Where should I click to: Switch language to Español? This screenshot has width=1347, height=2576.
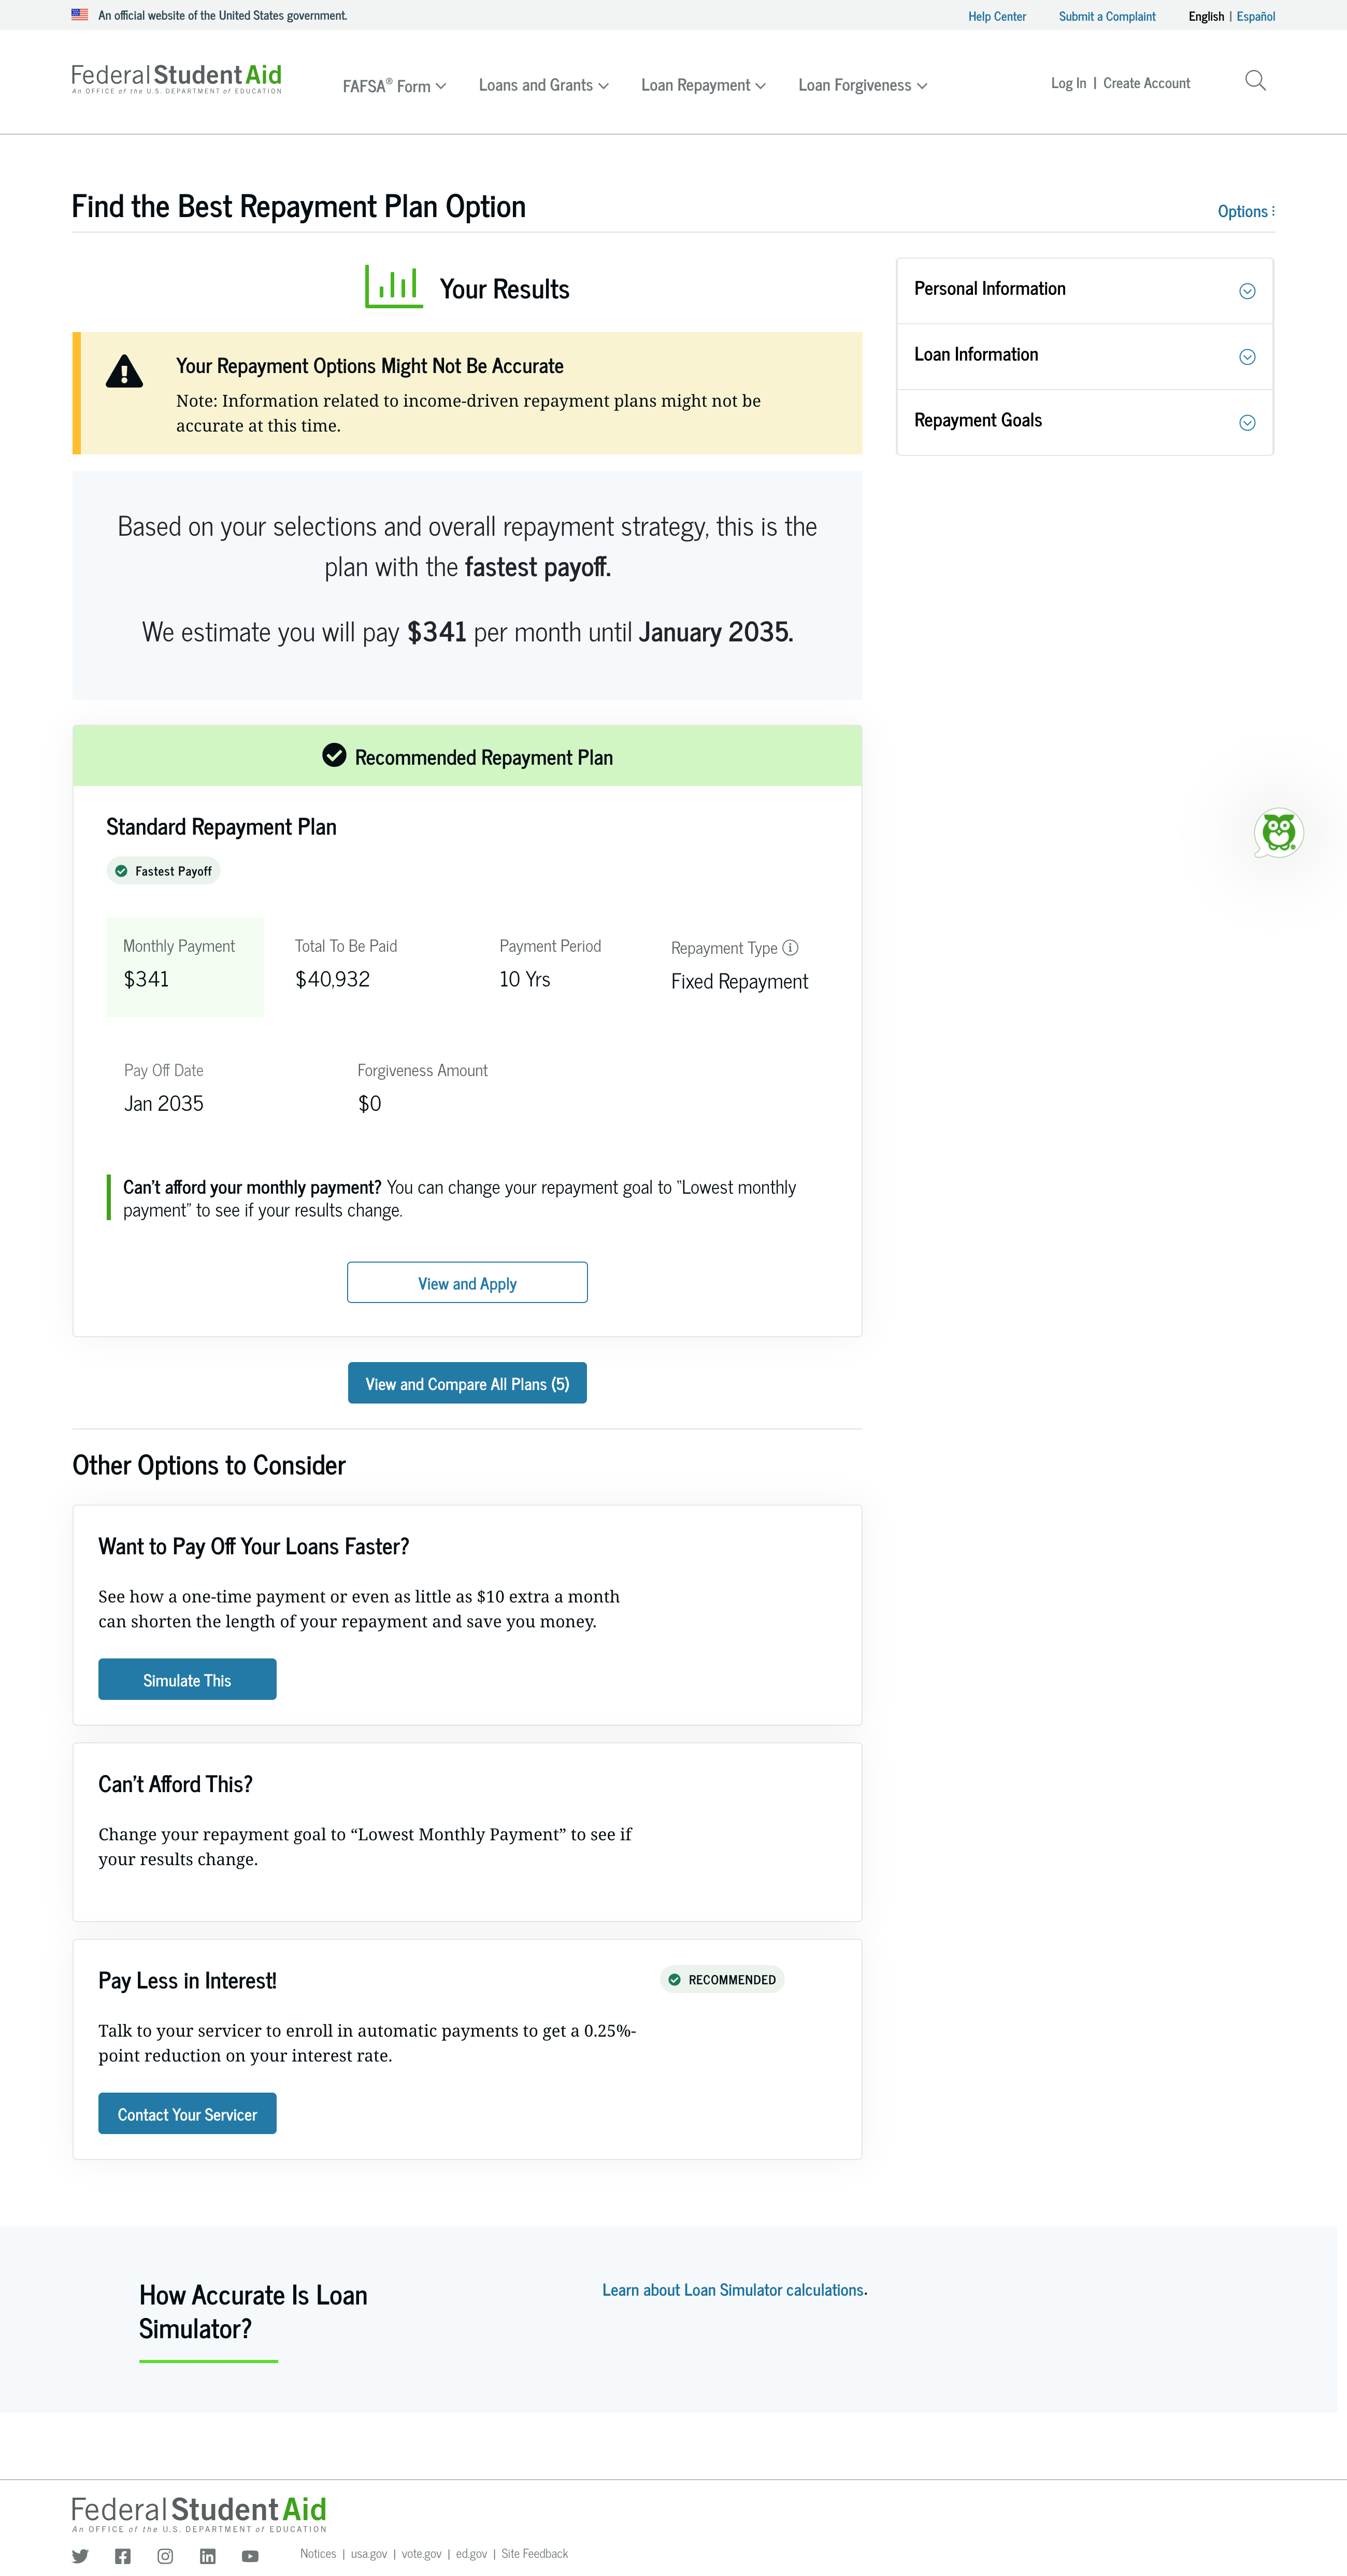1255,17
